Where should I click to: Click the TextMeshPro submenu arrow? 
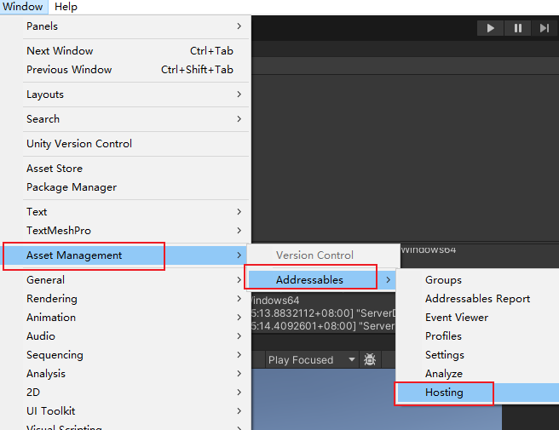[239, 231]
